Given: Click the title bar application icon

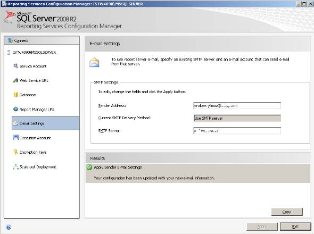Looking at the screenshot, I should click(4, 4).
